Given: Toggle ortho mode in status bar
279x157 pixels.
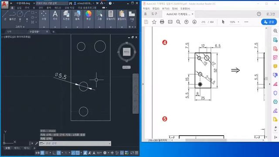Looking at the screenshot, I should click(x=54, y=153).
